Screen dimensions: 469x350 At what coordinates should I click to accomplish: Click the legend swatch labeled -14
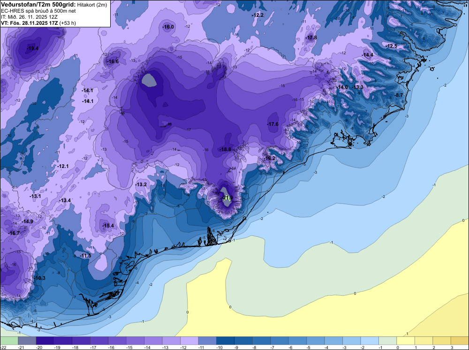[153, 341]
